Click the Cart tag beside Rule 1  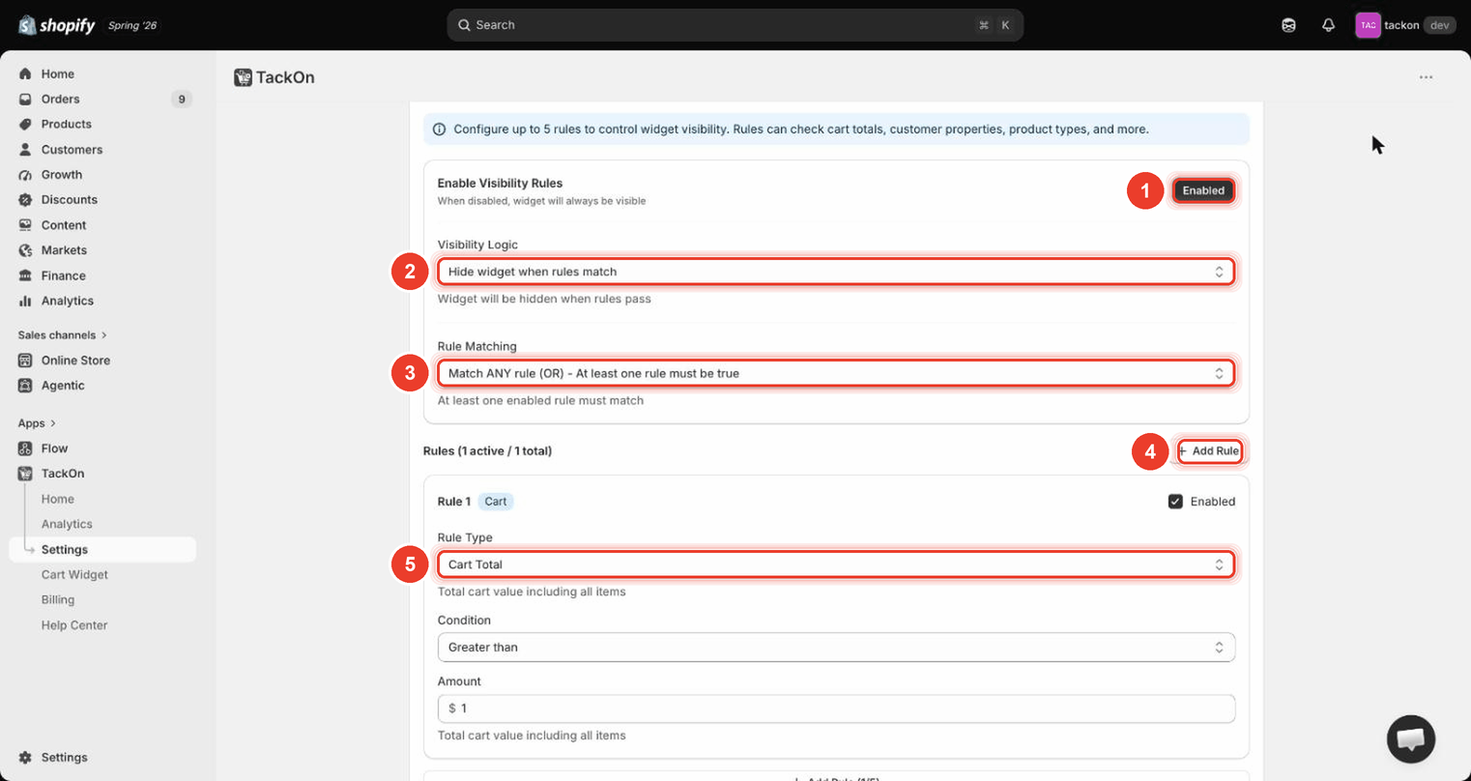496,502
